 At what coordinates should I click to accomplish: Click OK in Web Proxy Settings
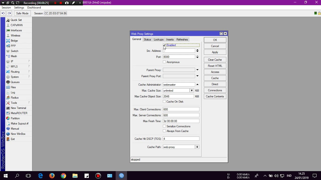[x=215, y=40]
